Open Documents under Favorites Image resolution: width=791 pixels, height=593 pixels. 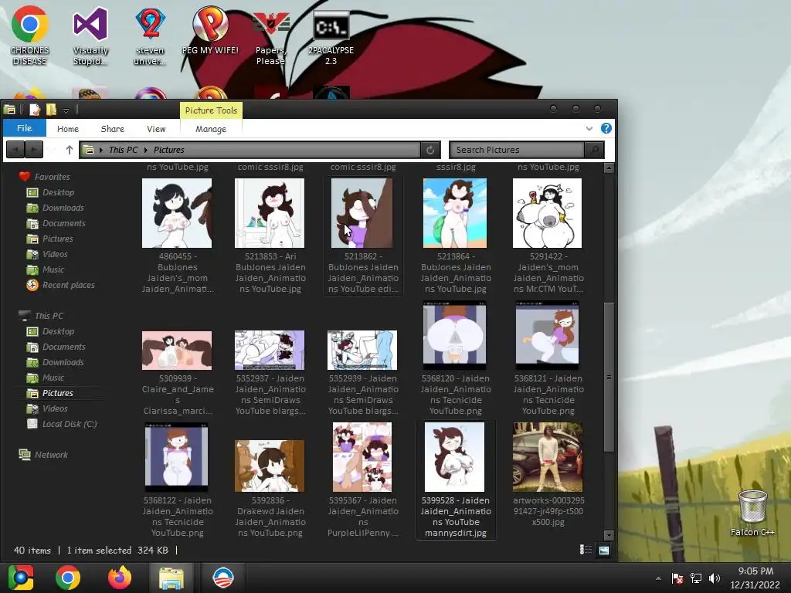(x=64, y=223)
